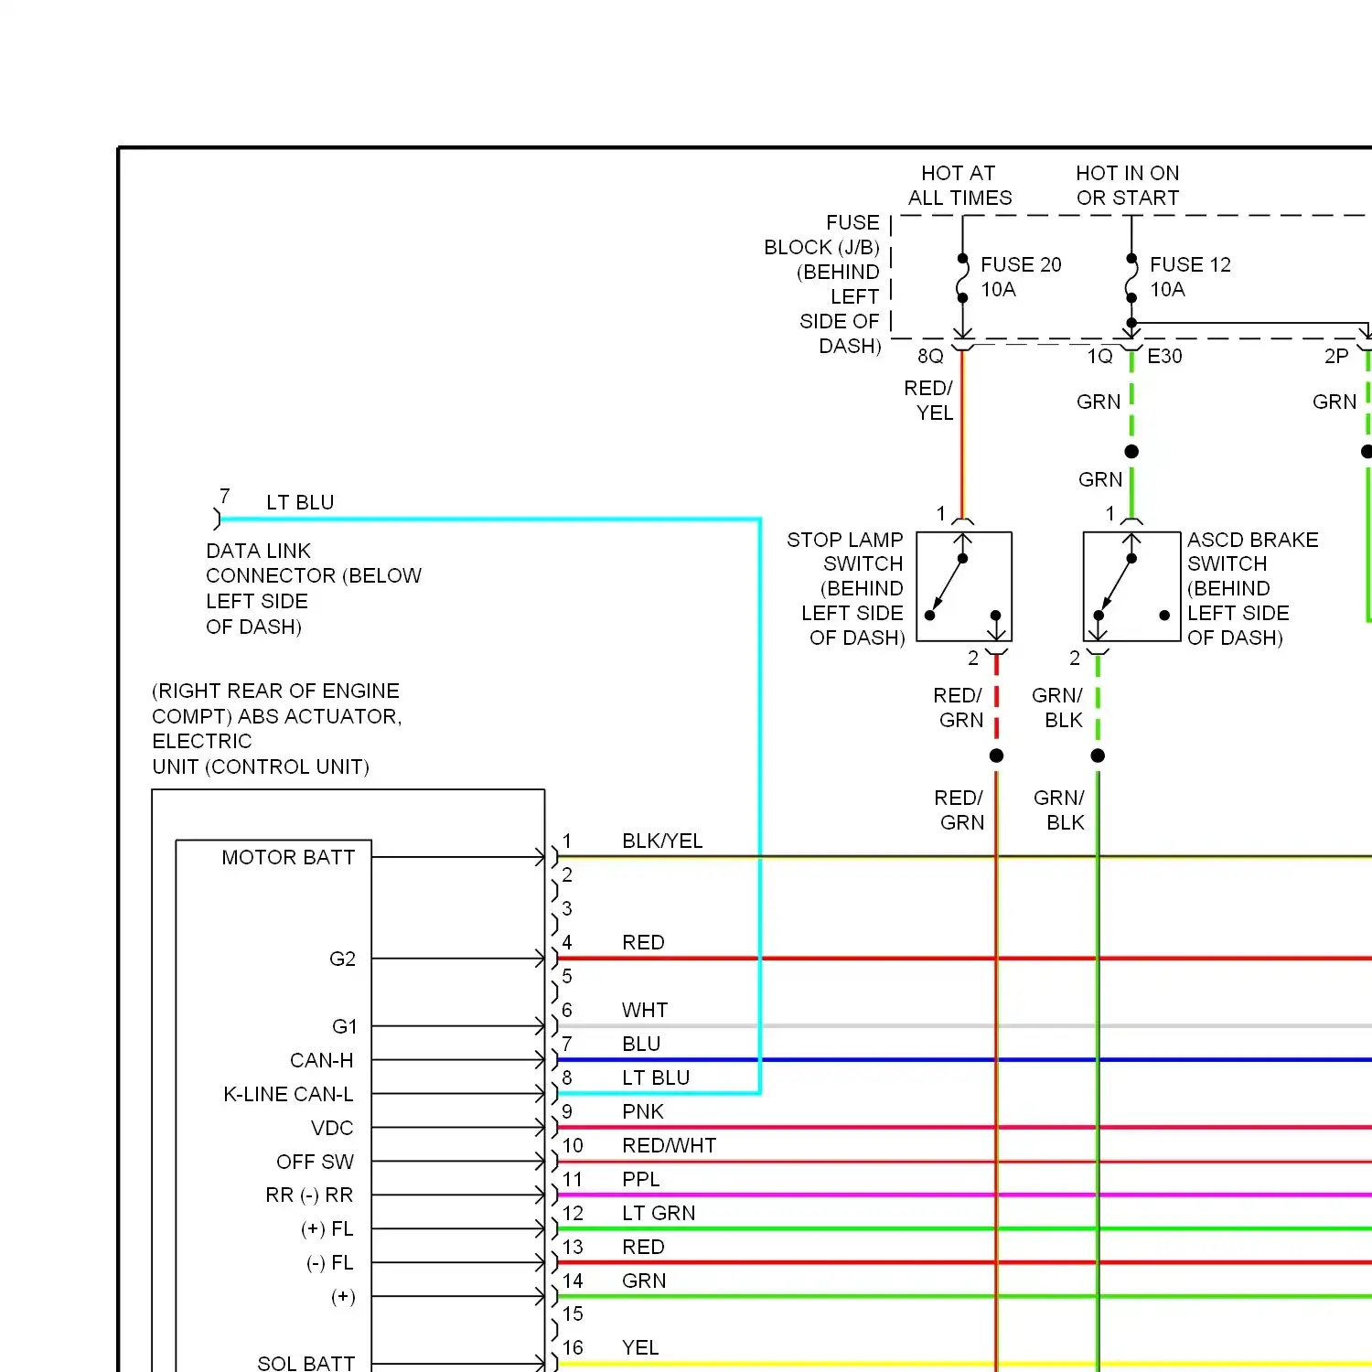Select unused pin number 15 on ABS connector

tap(573, 1314)
